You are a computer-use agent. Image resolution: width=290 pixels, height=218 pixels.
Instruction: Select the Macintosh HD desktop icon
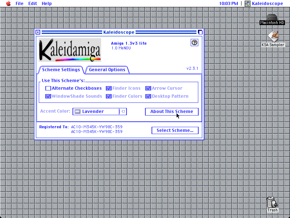(272, 20)
